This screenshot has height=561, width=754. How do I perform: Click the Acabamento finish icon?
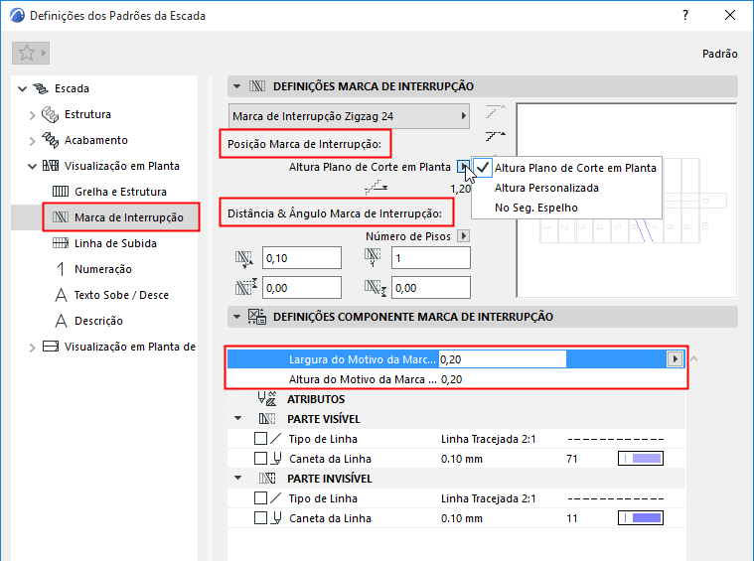[50, 140]
